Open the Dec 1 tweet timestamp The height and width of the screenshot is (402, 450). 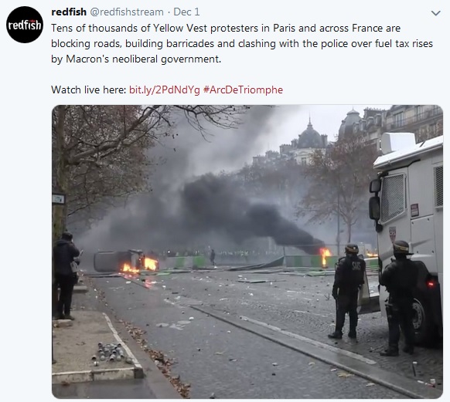coord(186,12)
